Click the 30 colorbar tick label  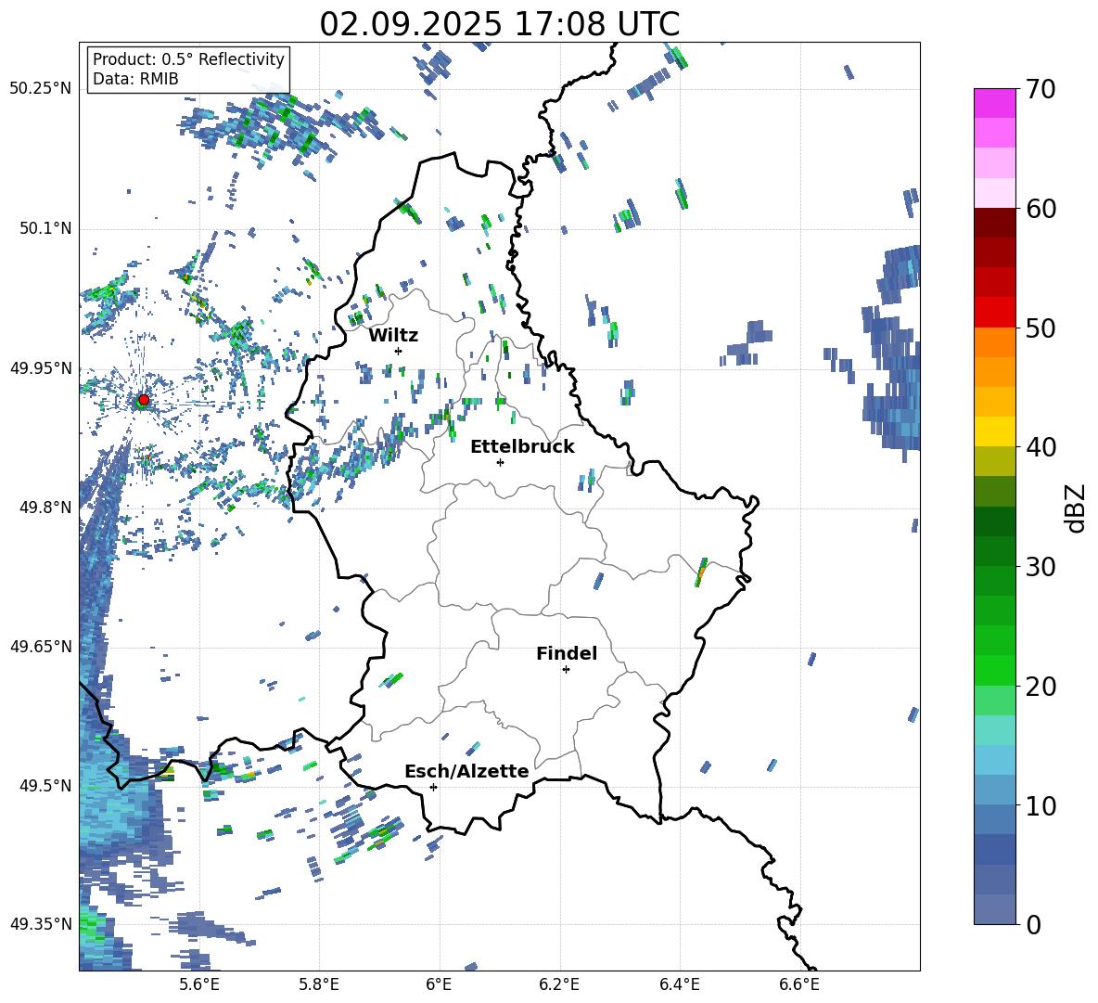click(x=1041, y=567)
